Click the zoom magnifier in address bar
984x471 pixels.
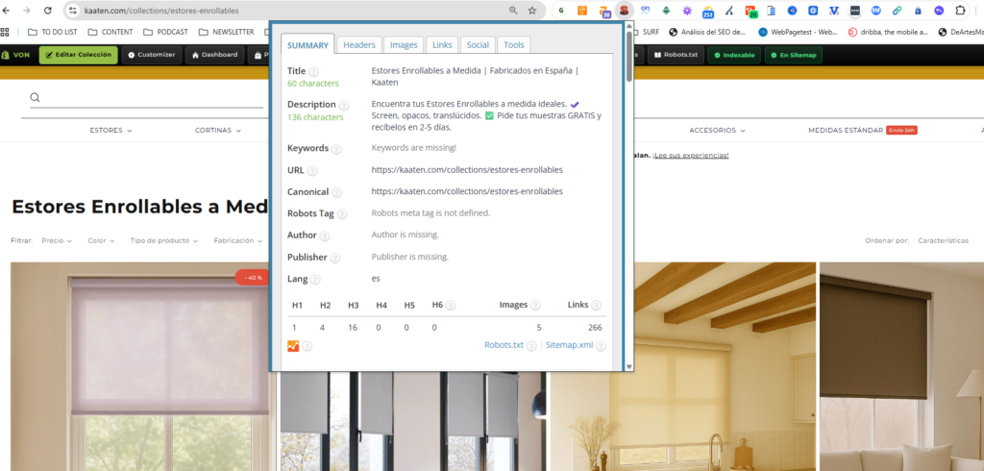(513, 11)
